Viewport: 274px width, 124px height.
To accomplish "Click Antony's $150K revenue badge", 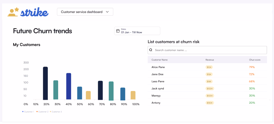I will 209,103.
